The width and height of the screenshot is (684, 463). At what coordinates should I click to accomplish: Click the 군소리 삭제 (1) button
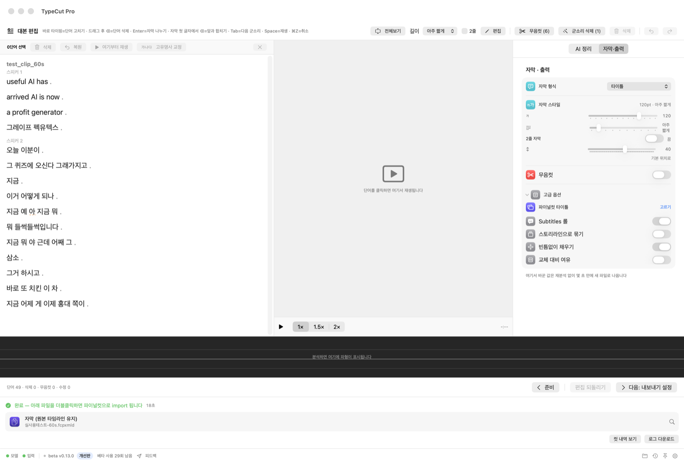coord(582,31)
